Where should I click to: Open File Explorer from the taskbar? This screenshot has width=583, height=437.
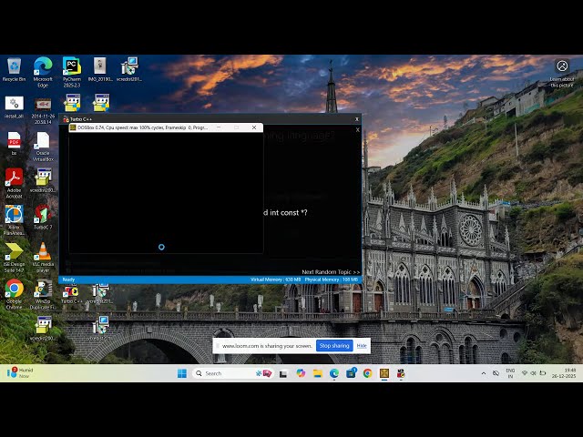point(318,373)
